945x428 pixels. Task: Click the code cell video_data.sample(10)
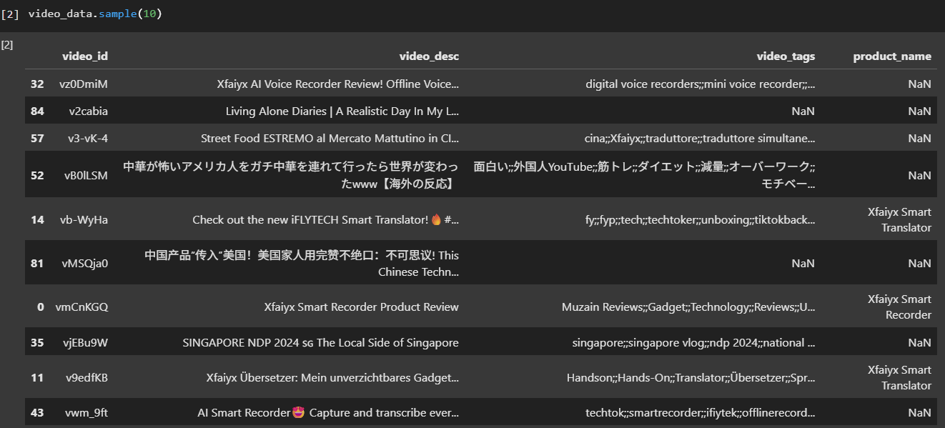[95, 14]
